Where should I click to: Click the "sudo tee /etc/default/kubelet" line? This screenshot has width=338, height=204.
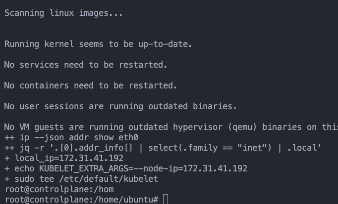[x=81, y=179]
